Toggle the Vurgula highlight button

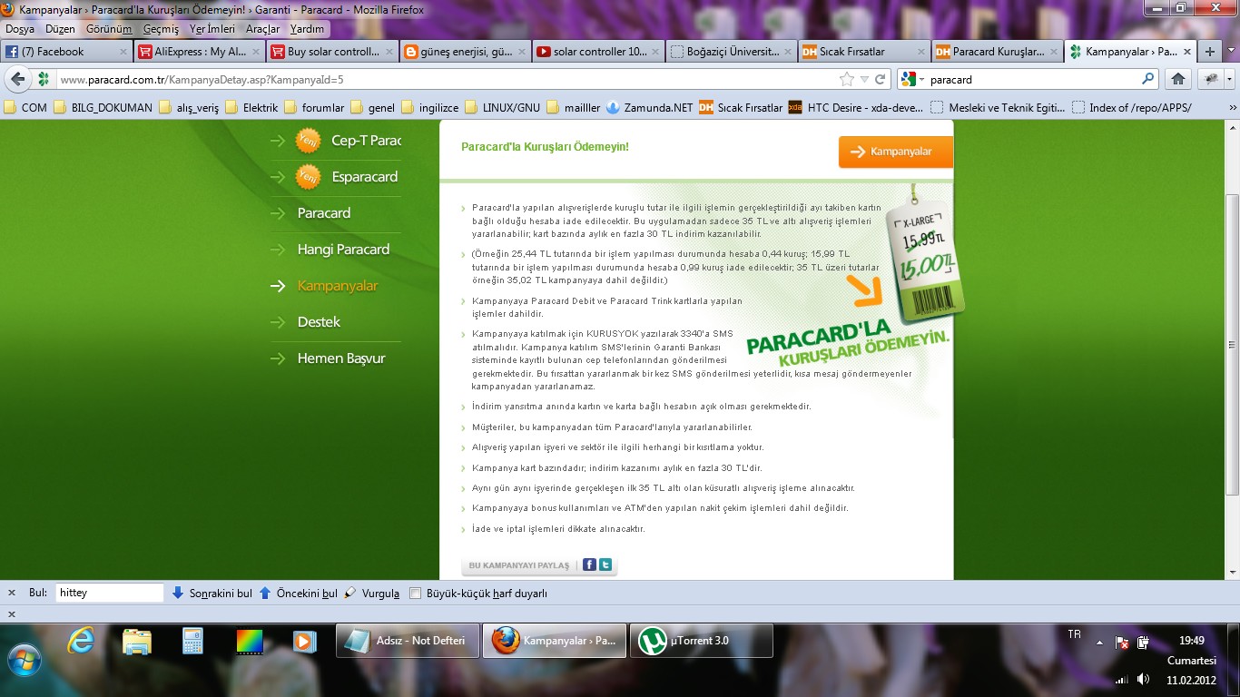point(371,594)
